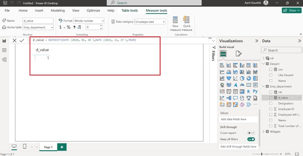Check the cnx field checkbox
The height and width of the screenshot is (156, 303).
(271, 69)
